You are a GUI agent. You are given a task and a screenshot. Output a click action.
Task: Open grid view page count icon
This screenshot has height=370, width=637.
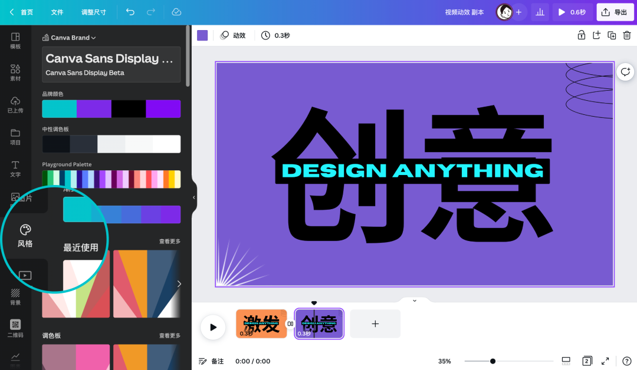587,361
